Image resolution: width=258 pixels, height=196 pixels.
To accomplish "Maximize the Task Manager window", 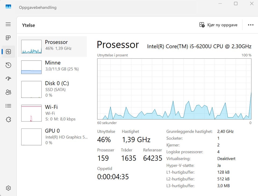I will [x=236, y=3].
